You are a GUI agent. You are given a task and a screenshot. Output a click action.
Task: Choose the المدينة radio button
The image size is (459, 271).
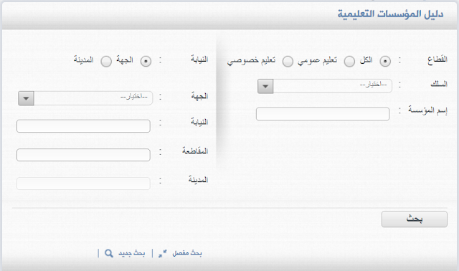[106, 62]
